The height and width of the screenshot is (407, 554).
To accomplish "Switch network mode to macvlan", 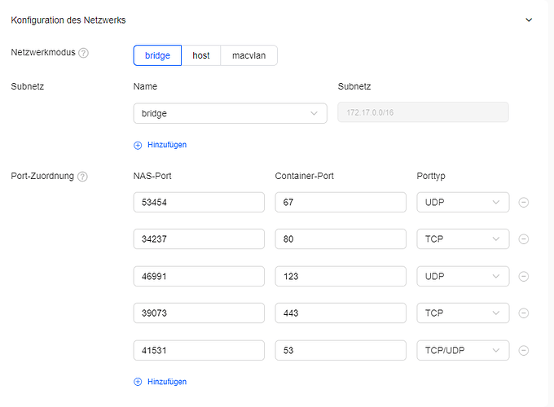I will pyautogui.click(x=248, y=55).
